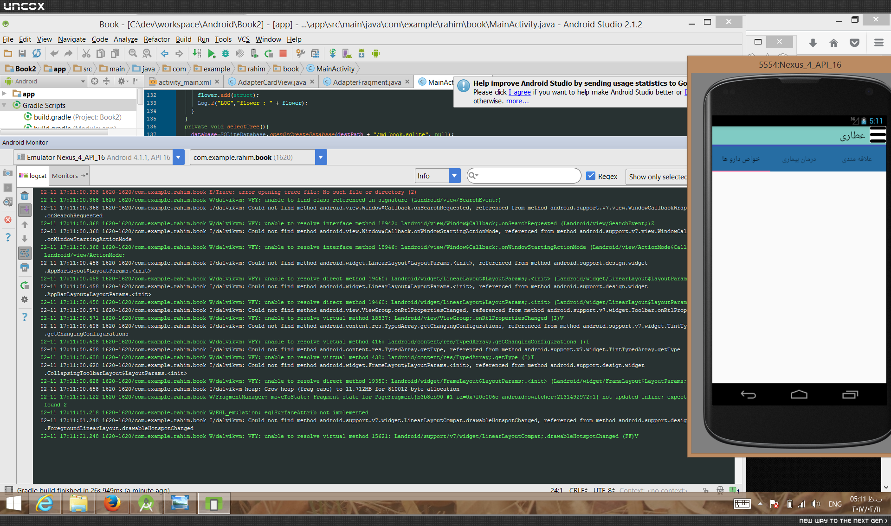
Task: Open the Info log level dropdown
Action: (x=437, y=176)
